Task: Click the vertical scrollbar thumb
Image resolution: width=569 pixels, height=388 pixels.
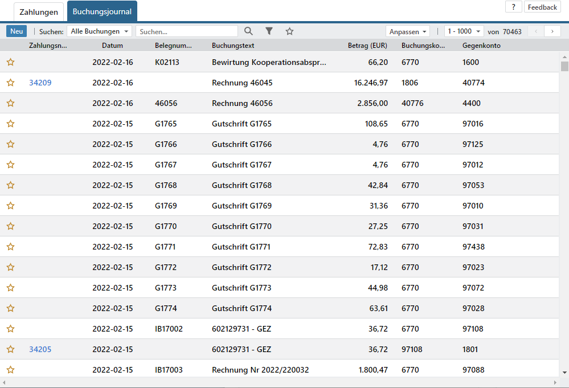Action: 564,67
